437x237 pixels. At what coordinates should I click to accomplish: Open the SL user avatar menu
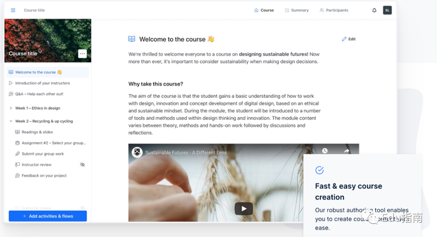[387, 11]
